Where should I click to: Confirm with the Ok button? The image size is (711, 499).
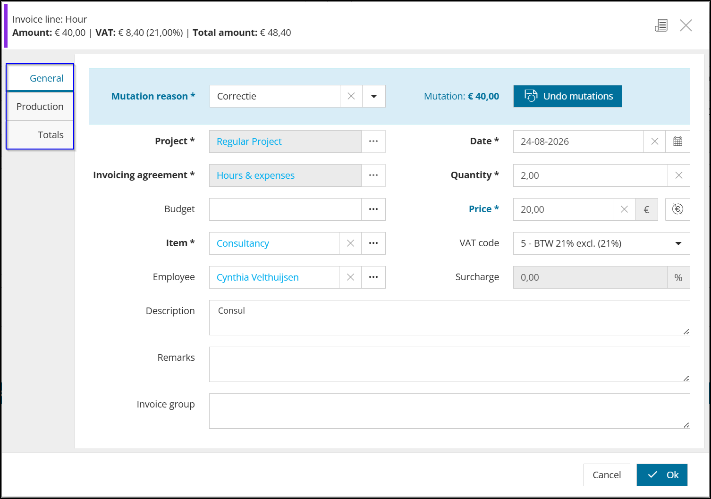(x=662, y=475)
